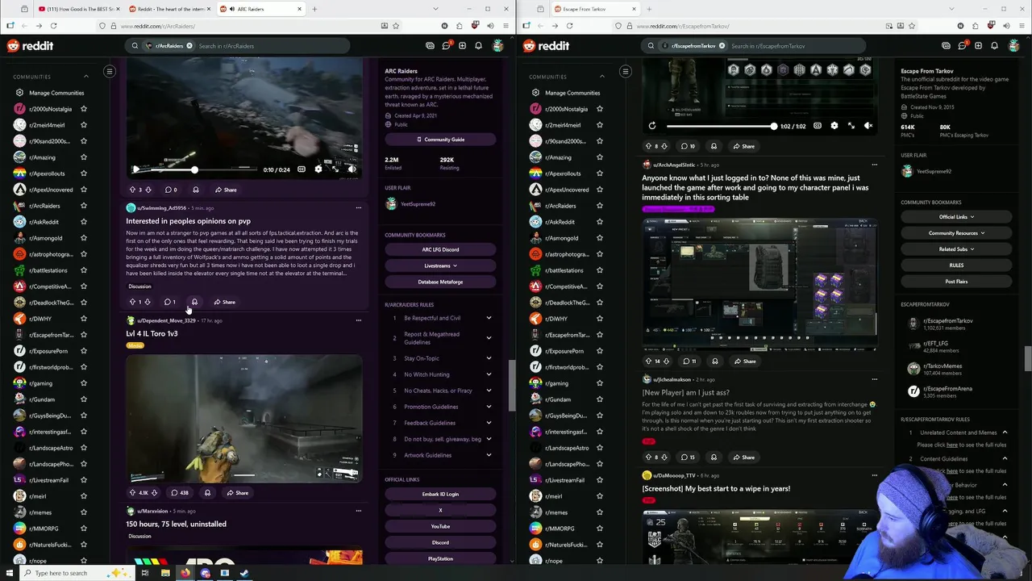Select the ARC Raiders browser tab
The width and height of the screenshot is (1032, 581).
point(259,9)
